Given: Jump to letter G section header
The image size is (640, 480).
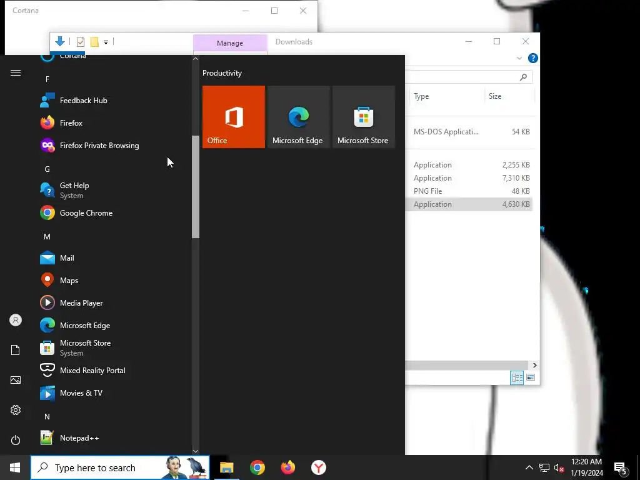Looking at the screenshot, I should point(47,169).
